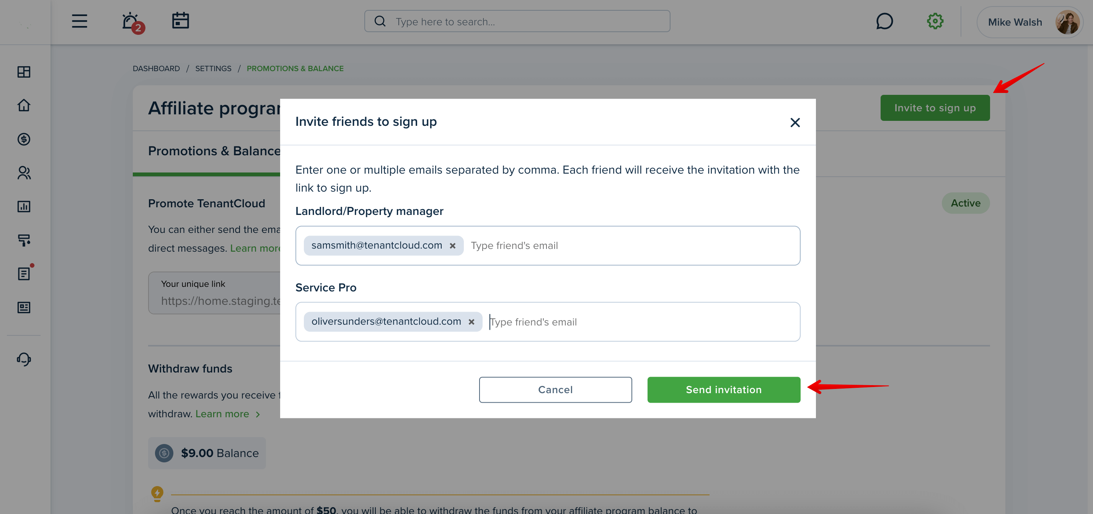Click the Cancel button
Viewport: 1093px width, 514px height.
(555, 390)
